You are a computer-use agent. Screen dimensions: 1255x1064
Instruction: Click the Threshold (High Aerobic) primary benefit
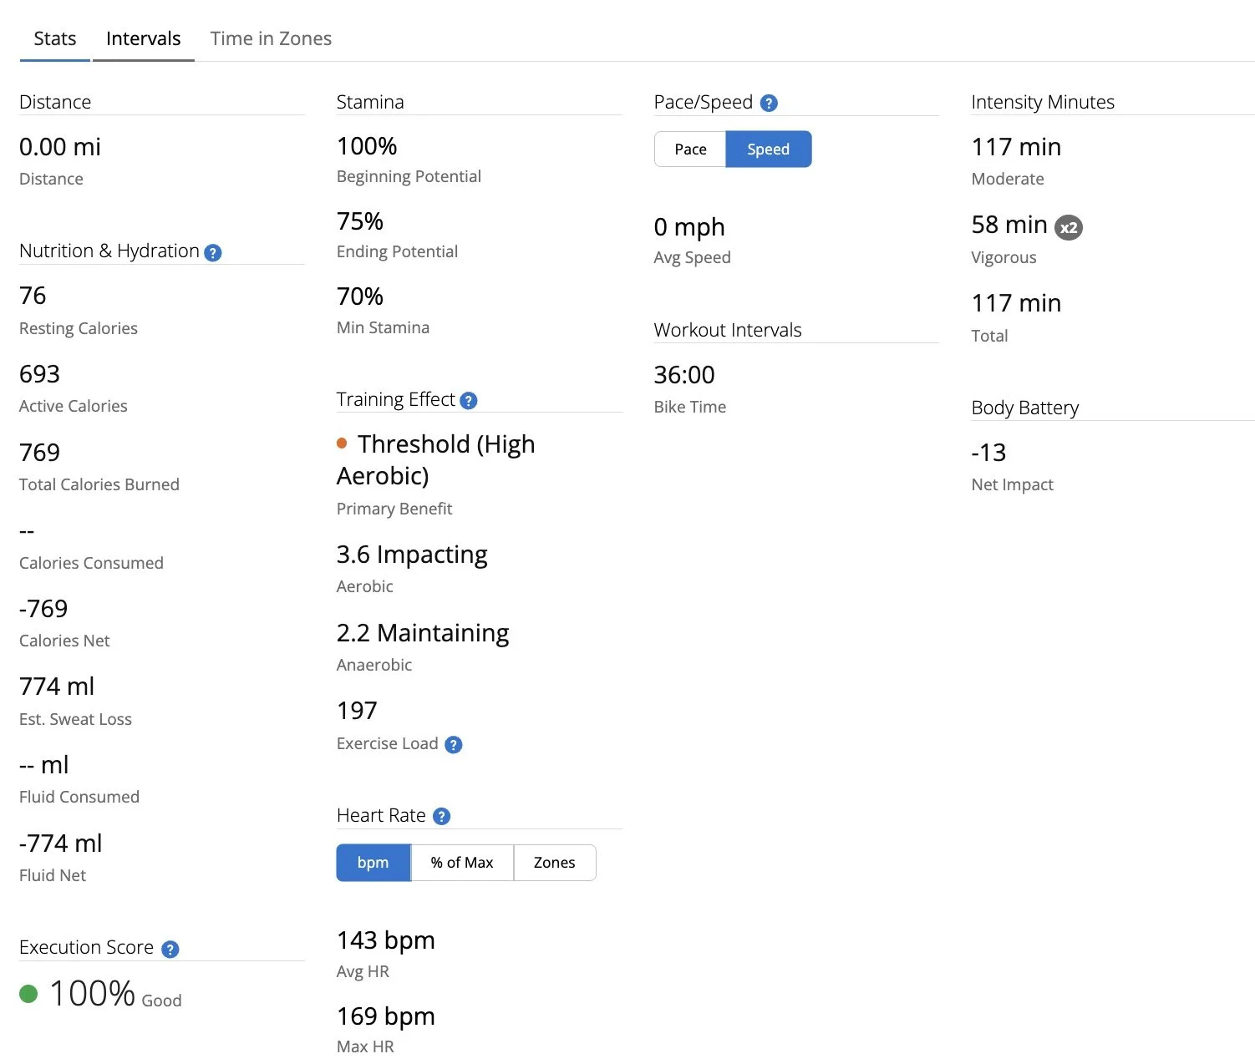[436, 460]
